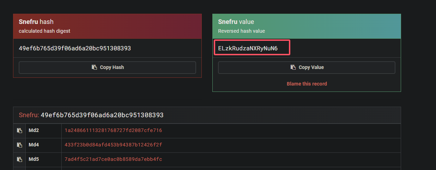Image resolution: width=436 pixels, height=170 pixels.
Task: Click the Md4 row label
Action: (34, 145)
